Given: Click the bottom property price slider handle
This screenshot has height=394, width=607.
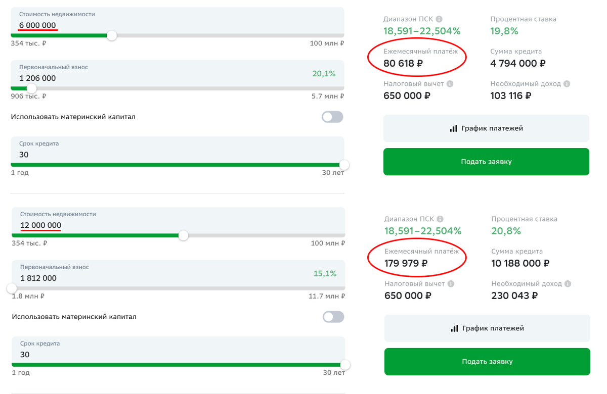Looking at the screenshot, I should 184,235.
